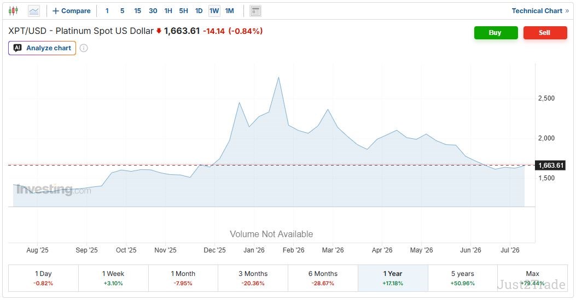576x300 pixels.
Task: Show the 1 Day performance range
Action: pos(43,278)
